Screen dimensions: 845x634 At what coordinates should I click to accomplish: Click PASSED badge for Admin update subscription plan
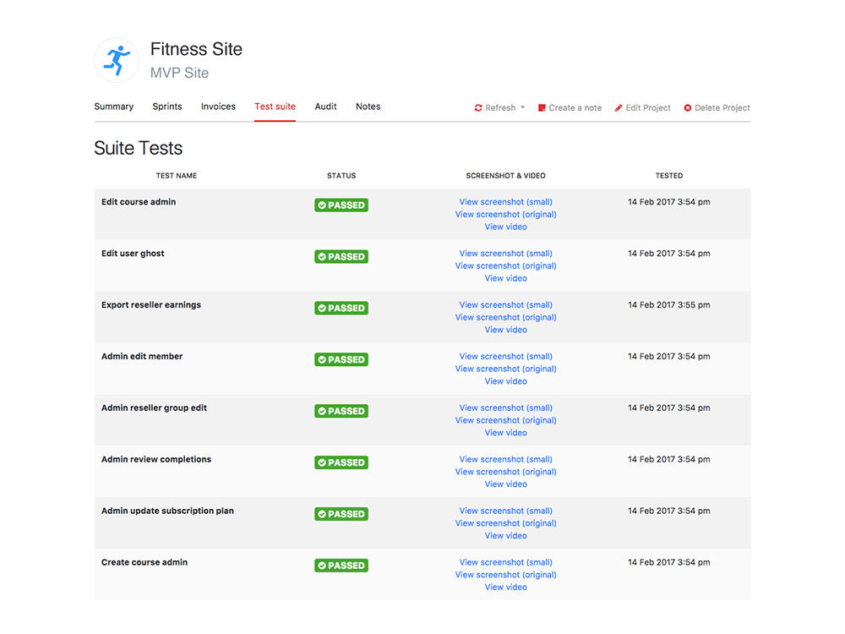click(341, 514)
